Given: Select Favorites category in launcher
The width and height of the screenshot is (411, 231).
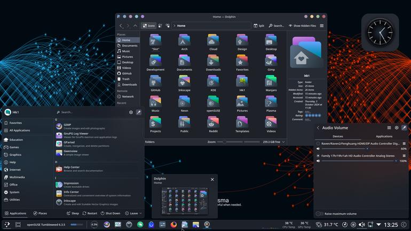Looking at the screenshot, I should [x=27, y=123].
